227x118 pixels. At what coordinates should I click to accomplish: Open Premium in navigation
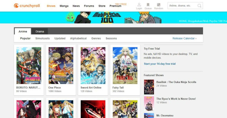[115, 6]
